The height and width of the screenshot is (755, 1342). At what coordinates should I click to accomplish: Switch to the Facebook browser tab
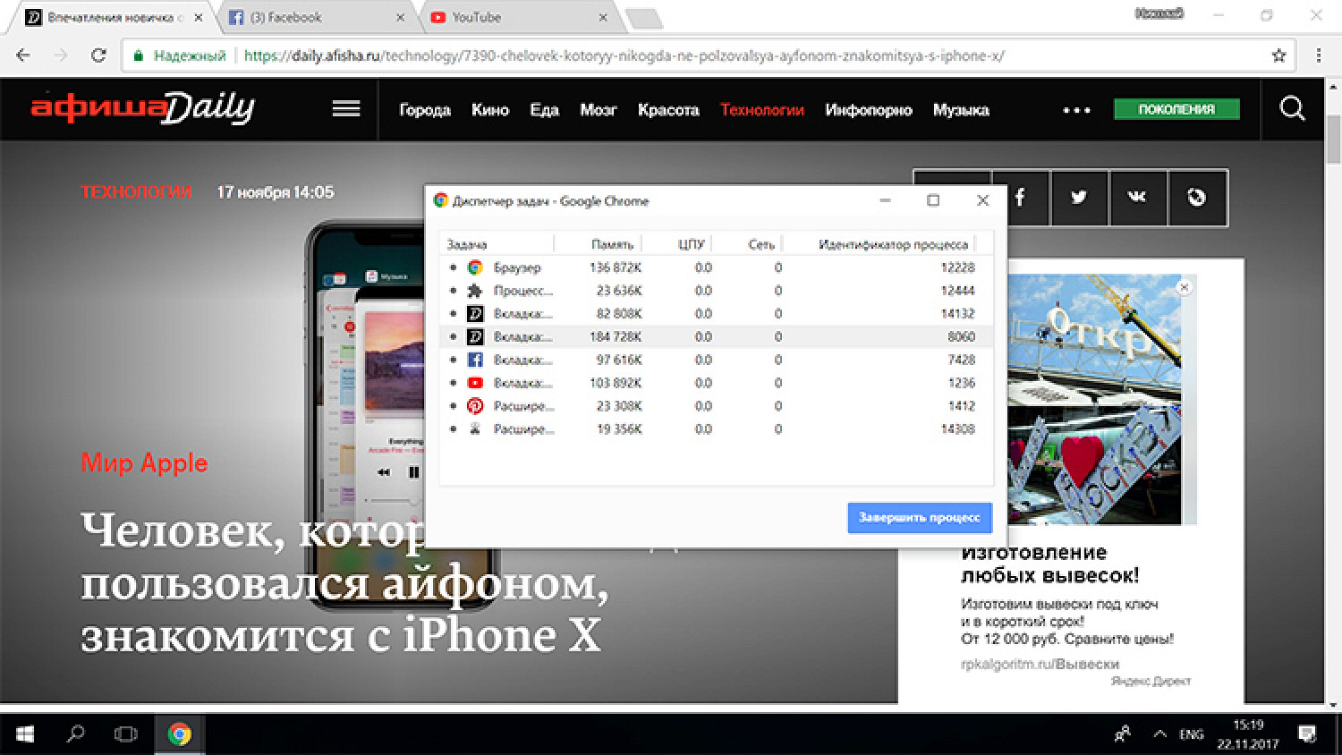[313, 17]
